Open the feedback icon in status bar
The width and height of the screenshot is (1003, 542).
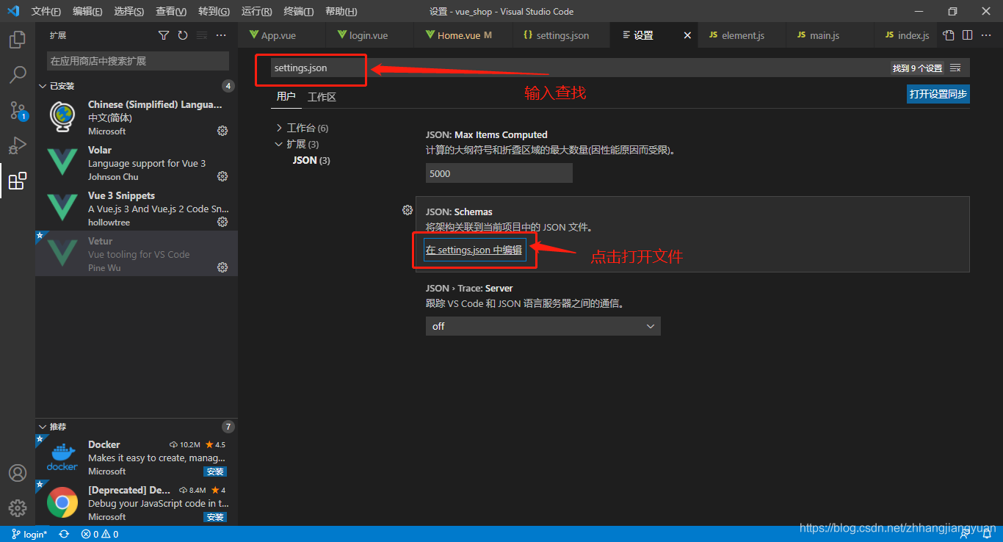[966, 534]
